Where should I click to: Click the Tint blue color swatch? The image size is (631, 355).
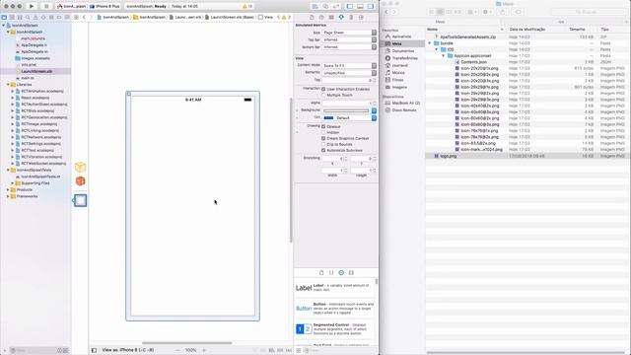[328, 118]
